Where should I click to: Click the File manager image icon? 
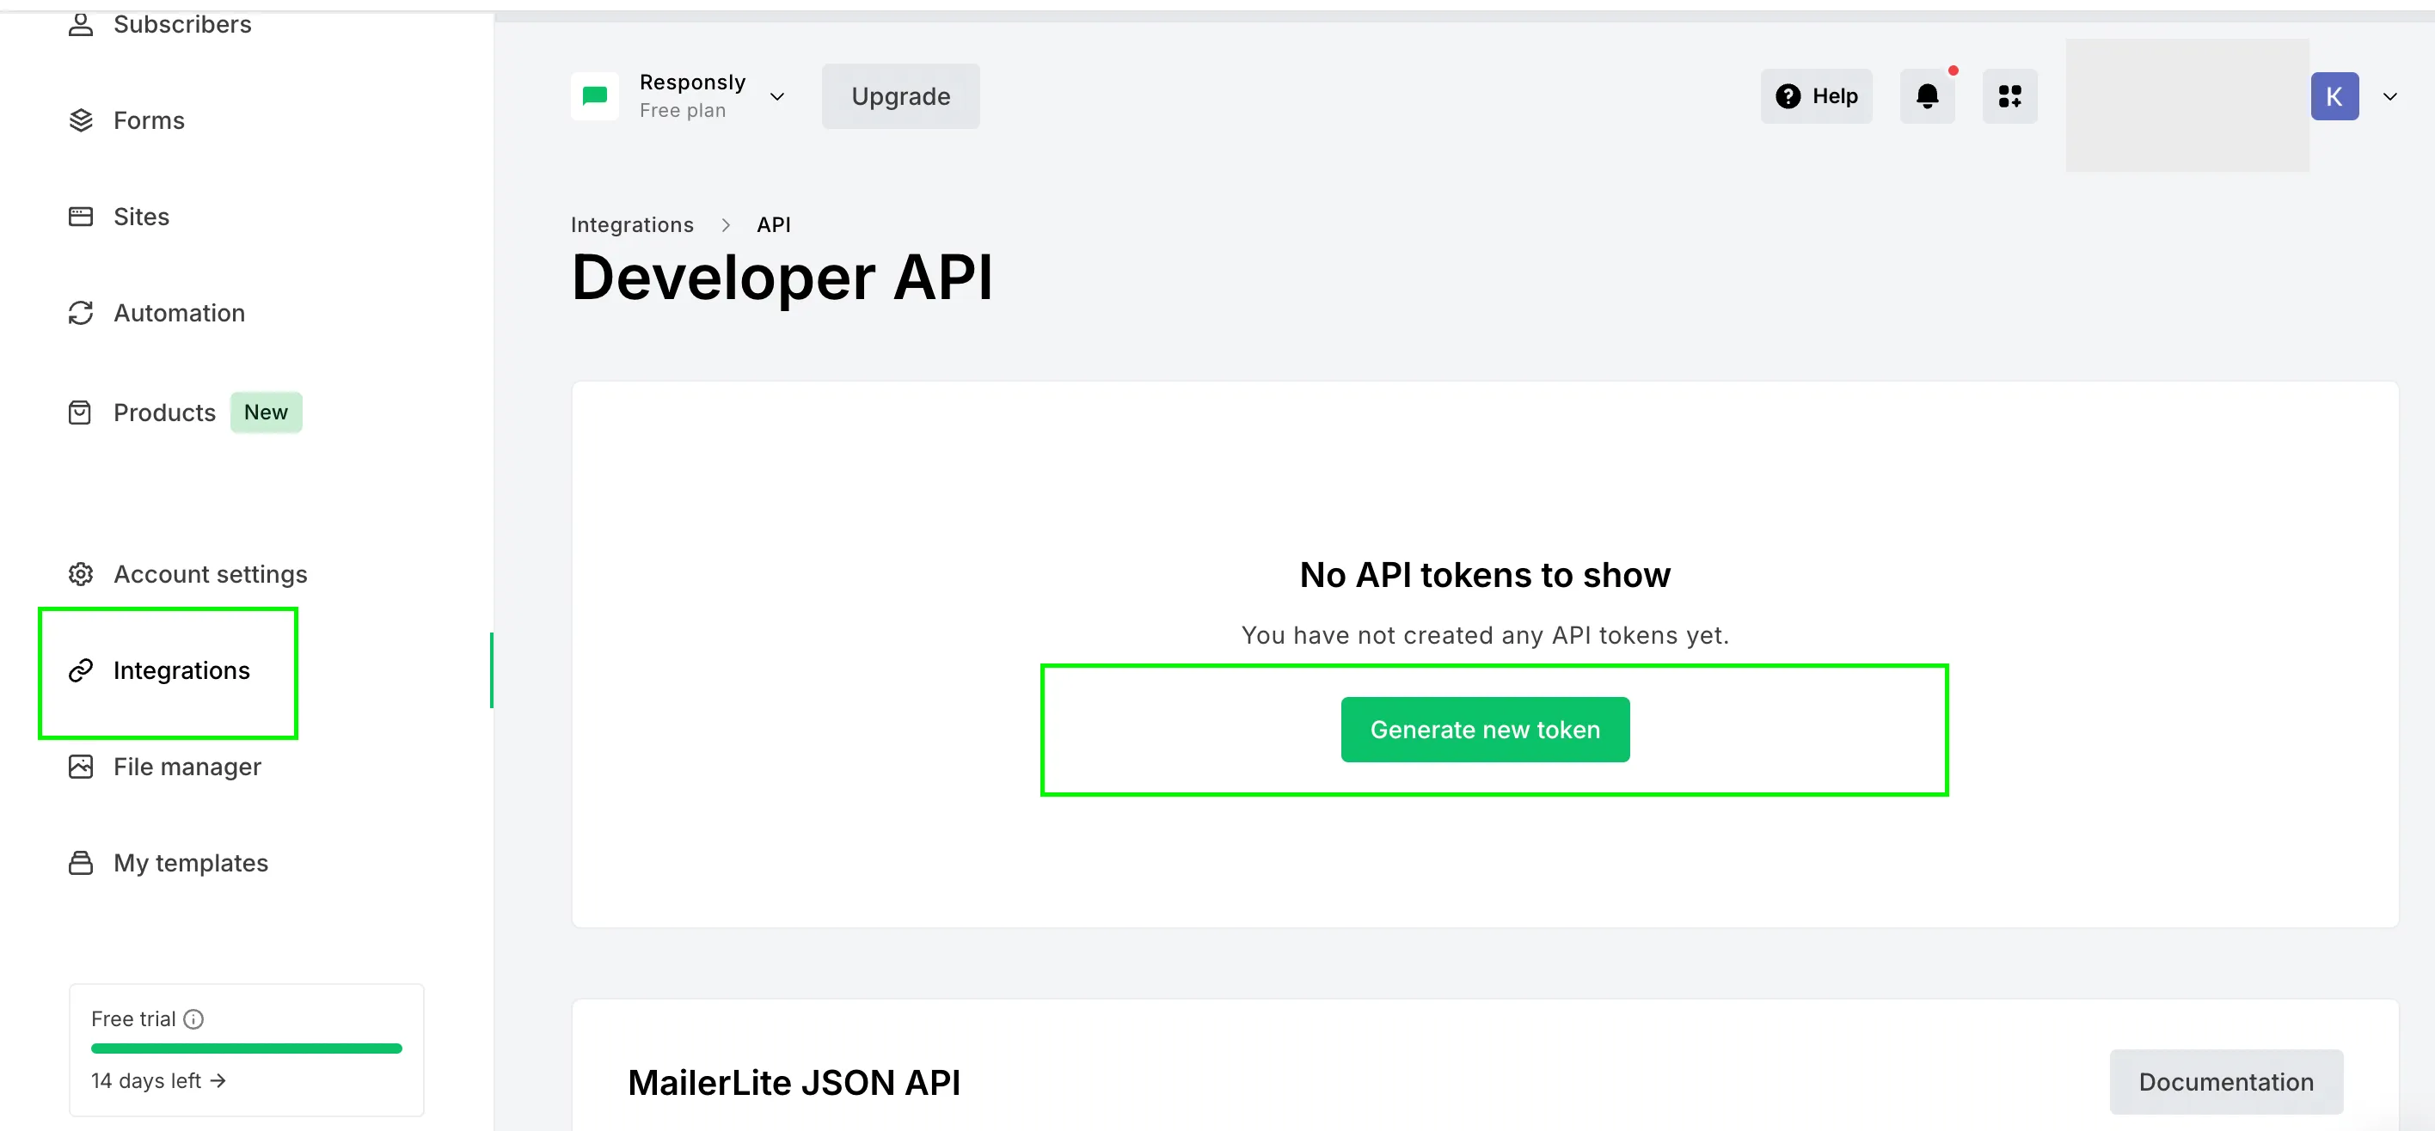click(x=82, y=767)
